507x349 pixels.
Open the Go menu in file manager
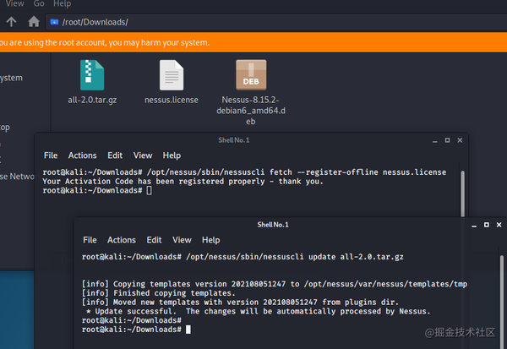[x=39, y=3]
